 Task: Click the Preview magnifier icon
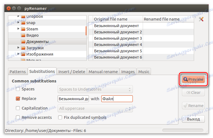point(186,79)
